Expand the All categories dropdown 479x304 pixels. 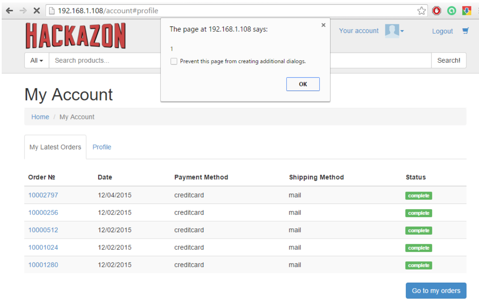[x=37, y=61]
